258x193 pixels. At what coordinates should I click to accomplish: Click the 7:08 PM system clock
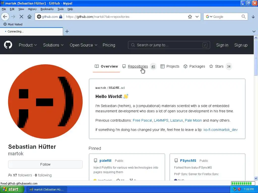[249, 189]
